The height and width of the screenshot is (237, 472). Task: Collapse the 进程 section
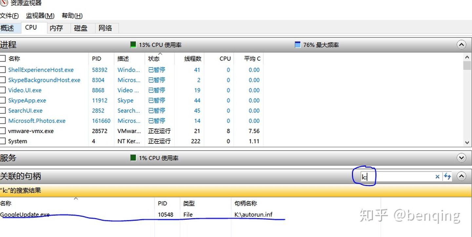tap(461, 45)
